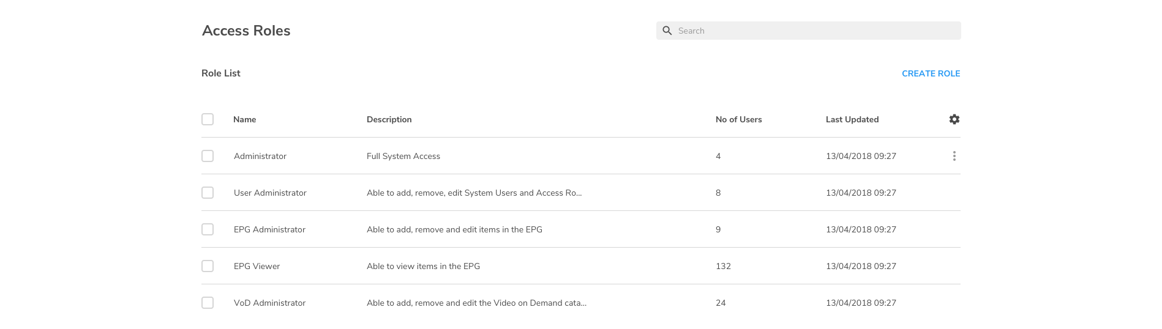Click the EPG Administrator role name
The height and width of the screenshot is (329, 1162).
click(269, 229)
